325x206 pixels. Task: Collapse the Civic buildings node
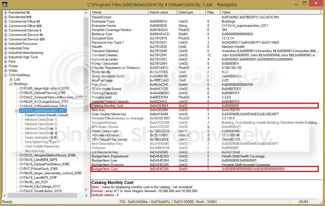click(6, 75)
